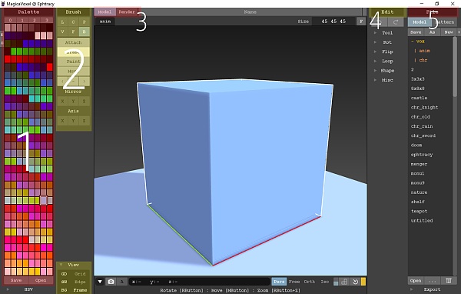Switch to Orth orthographic camera

[x=310, y=282]
